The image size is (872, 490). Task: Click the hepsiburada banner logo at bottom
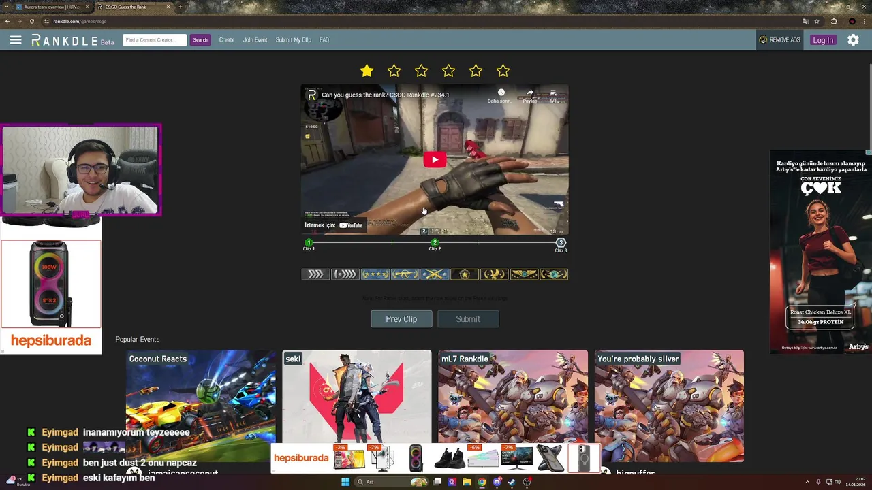click(x=301, y=458)
